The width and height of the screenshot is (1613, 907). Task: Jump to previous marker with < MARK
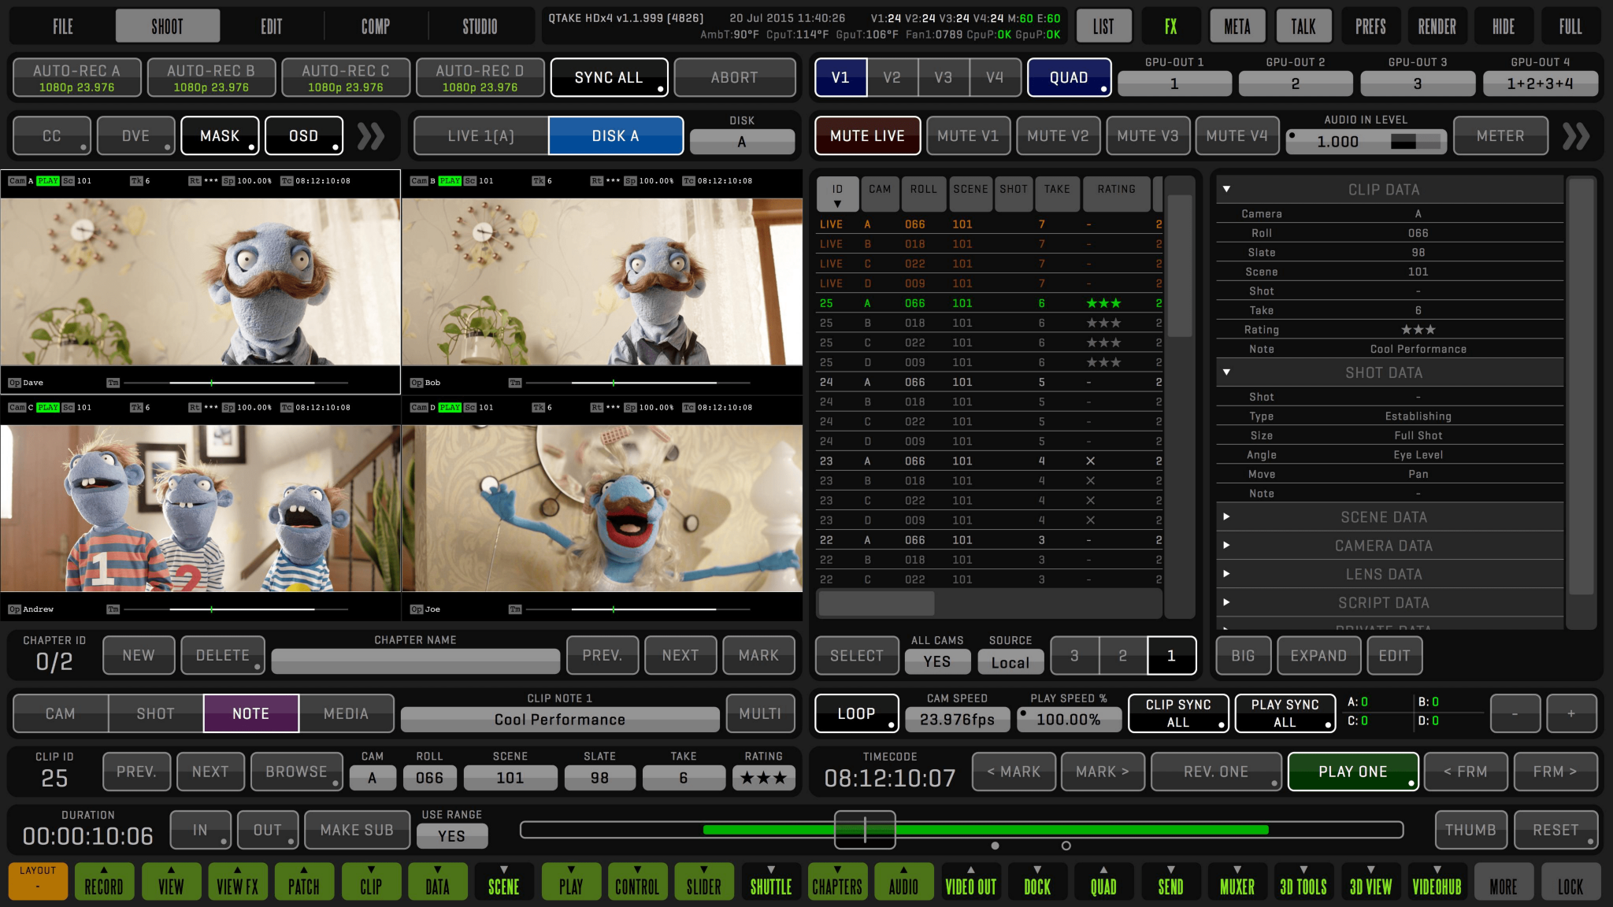(1014, 772)
